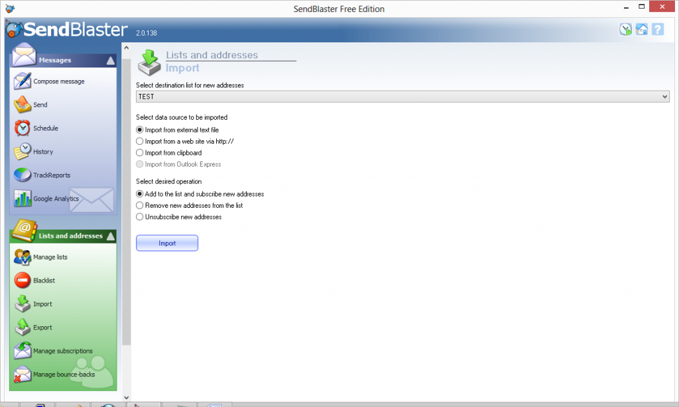
Task: Open the Schedule alarm clock icon
Action: coord(23,128)
